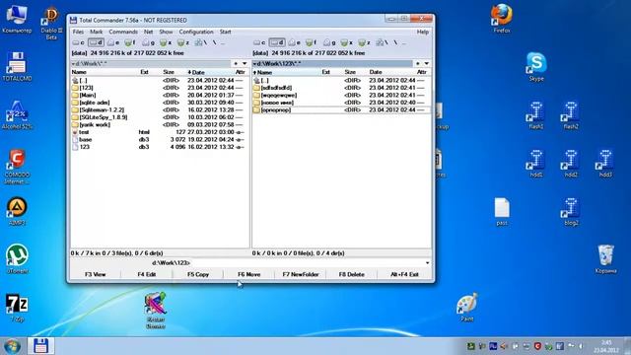Viewport: 631px width, 355px height.
Task: Open right panel directory hotlist asterisk button
Action: (418, 63)
